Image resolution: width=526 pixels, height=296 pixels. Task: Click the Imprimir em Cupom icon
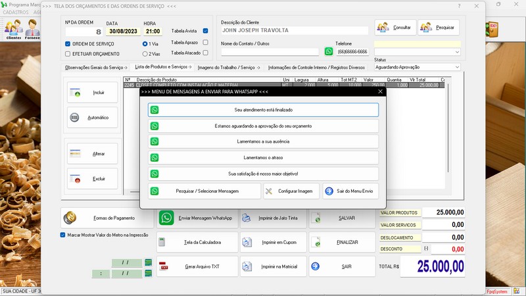[247, 242]
